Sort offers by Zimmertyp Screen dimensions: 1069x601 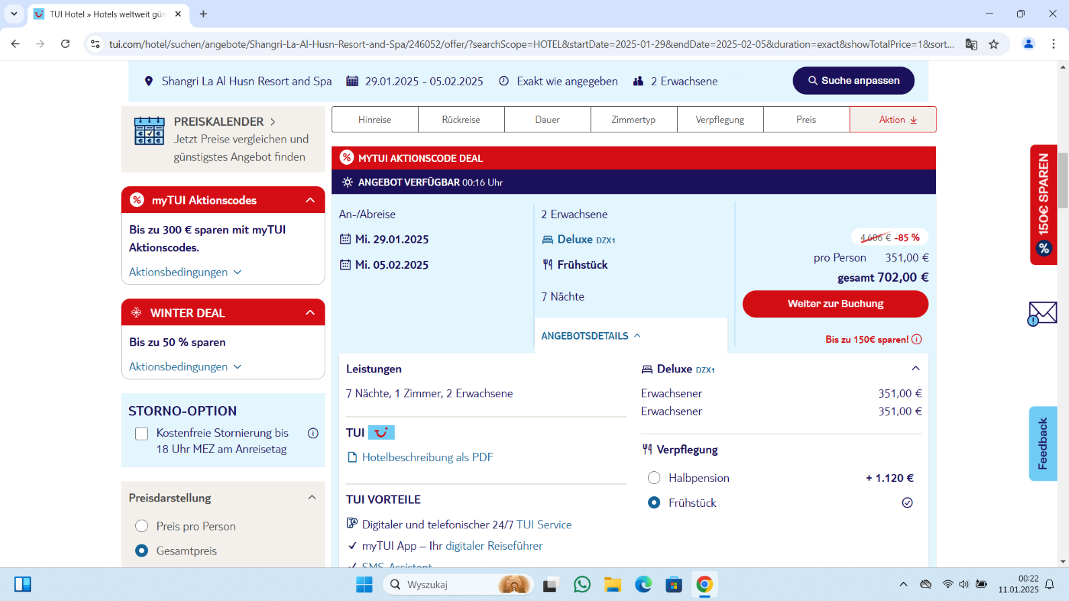[633, 120]
